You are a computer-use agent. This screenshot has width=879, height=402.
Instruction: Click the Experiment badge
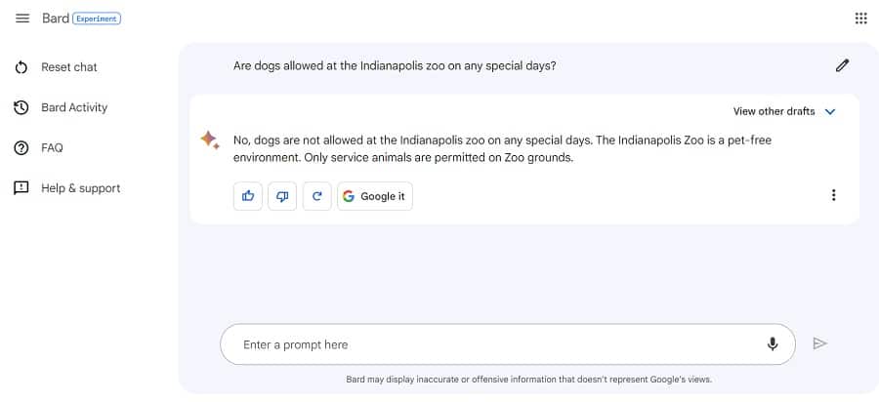97,19
